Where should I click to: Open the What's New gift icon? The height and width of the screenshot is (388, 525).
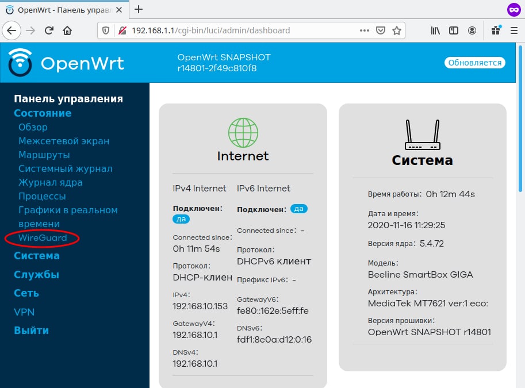(x=496, y=30)
